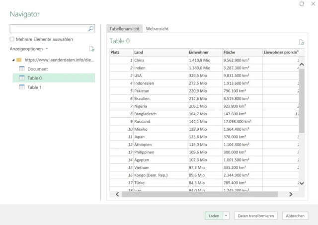
Task: Open the dropdown arrow next to Laden
Action: pyautogui.click(x=226, y=216)
